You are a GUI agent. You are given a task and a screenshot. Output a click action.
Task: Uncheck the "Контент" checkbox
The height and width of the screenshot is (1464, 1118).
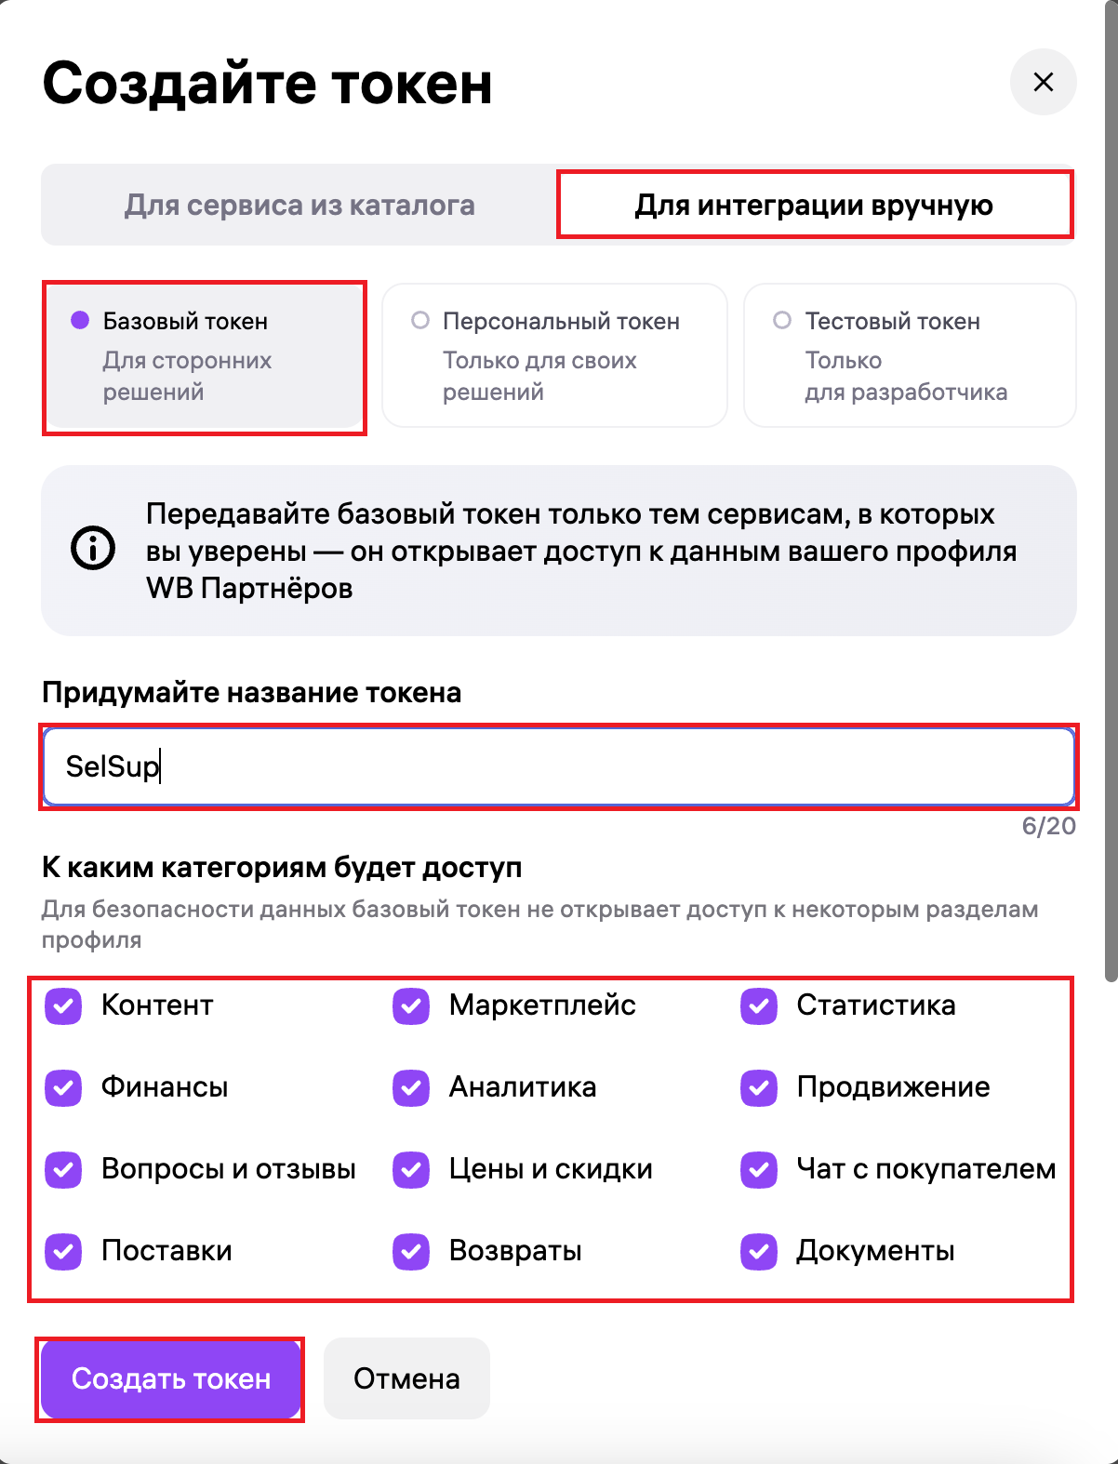[x=64, y=1005]
